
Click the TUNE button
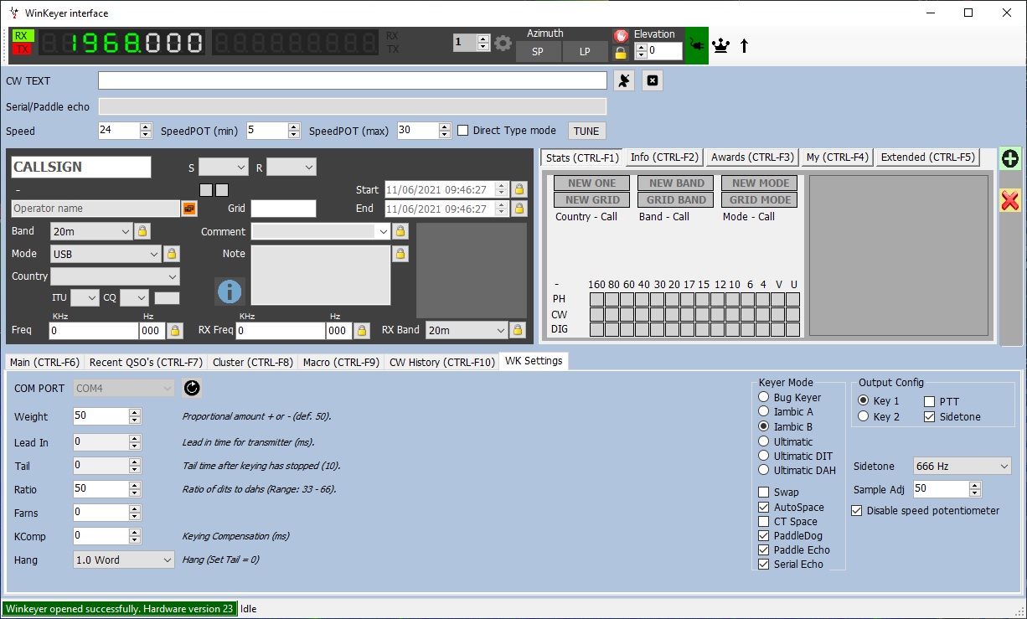point(586,131)
